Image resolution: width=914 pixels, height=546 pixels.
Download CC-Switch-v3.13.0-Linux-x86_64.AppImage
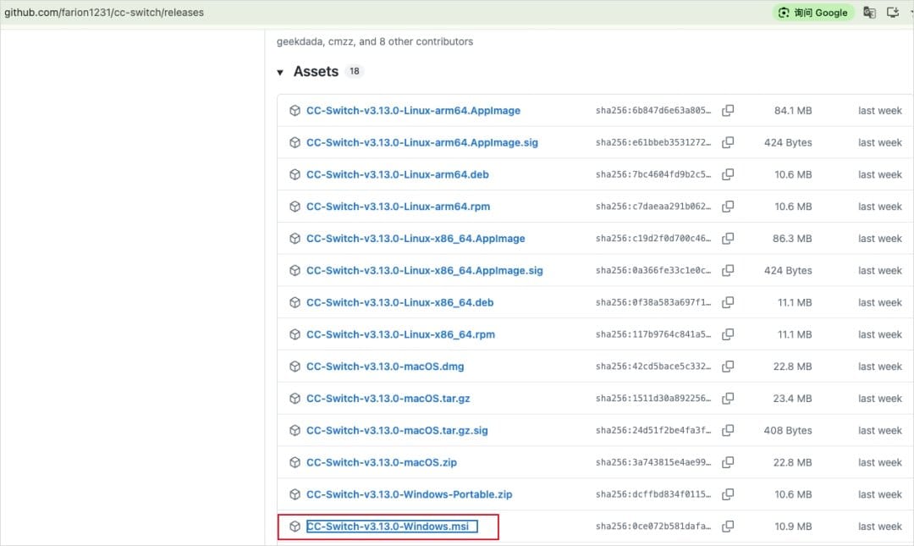(x=416, y=239)
